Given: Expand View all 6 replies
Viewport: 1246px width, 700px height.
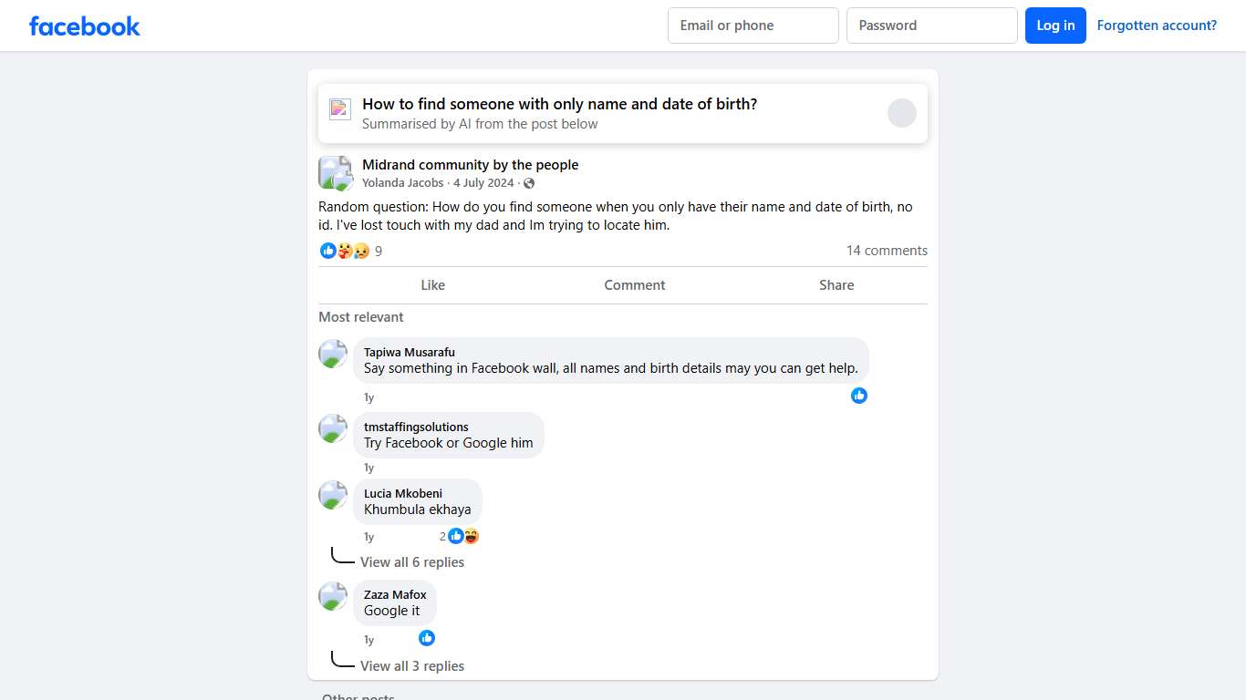Looking at the screenshot, I should tap(412, 562).
